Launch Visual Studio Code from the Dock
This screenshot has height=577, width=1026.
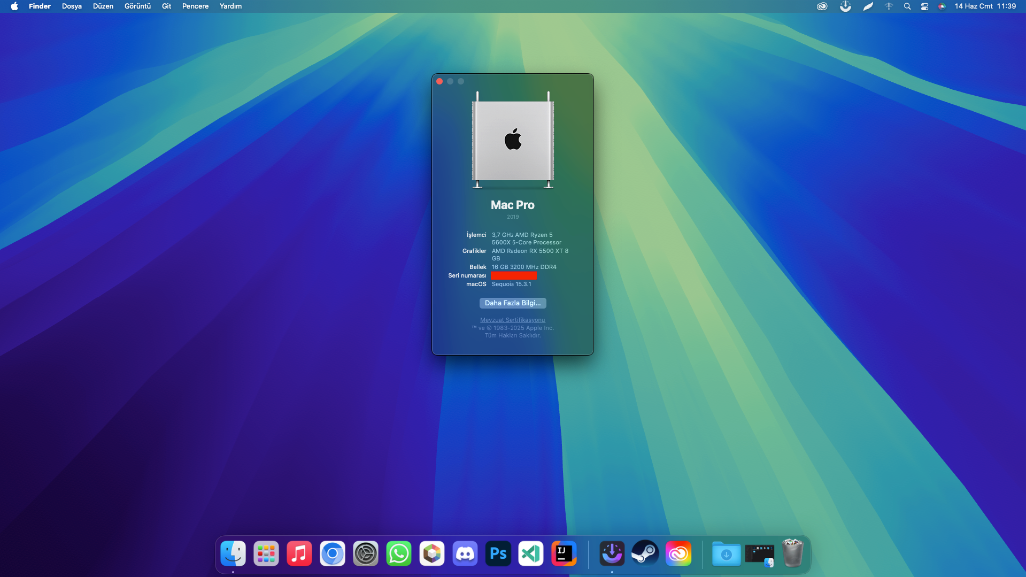(x=531, y=553)
